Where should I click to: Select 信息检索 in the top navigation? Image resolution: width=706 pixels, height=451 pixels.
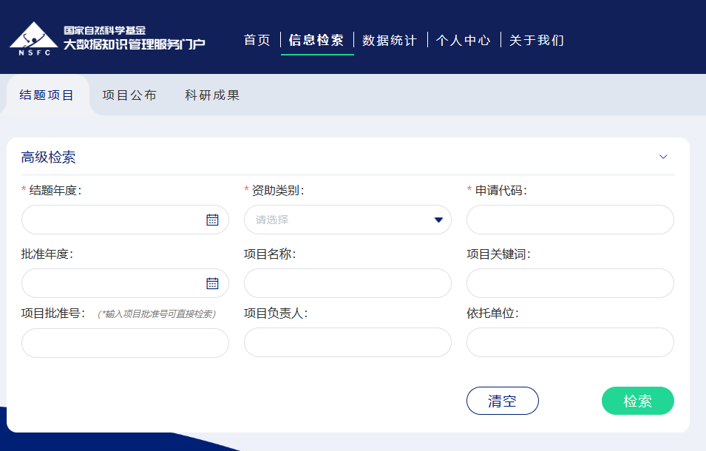pyautogui.click(x=316, y=40)
